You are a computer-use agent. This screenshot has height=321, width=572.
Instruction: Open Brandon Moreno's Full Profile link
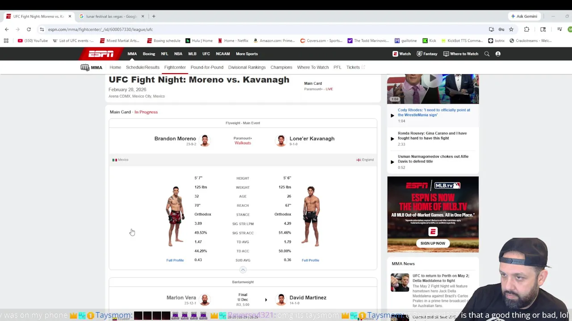click(x=175, y=260)
